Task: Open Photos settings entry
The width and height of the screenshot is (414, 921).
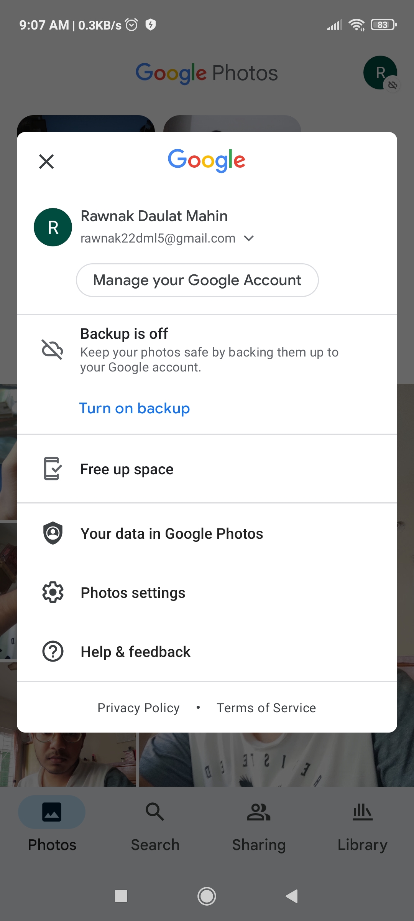Action: [207, 593]
